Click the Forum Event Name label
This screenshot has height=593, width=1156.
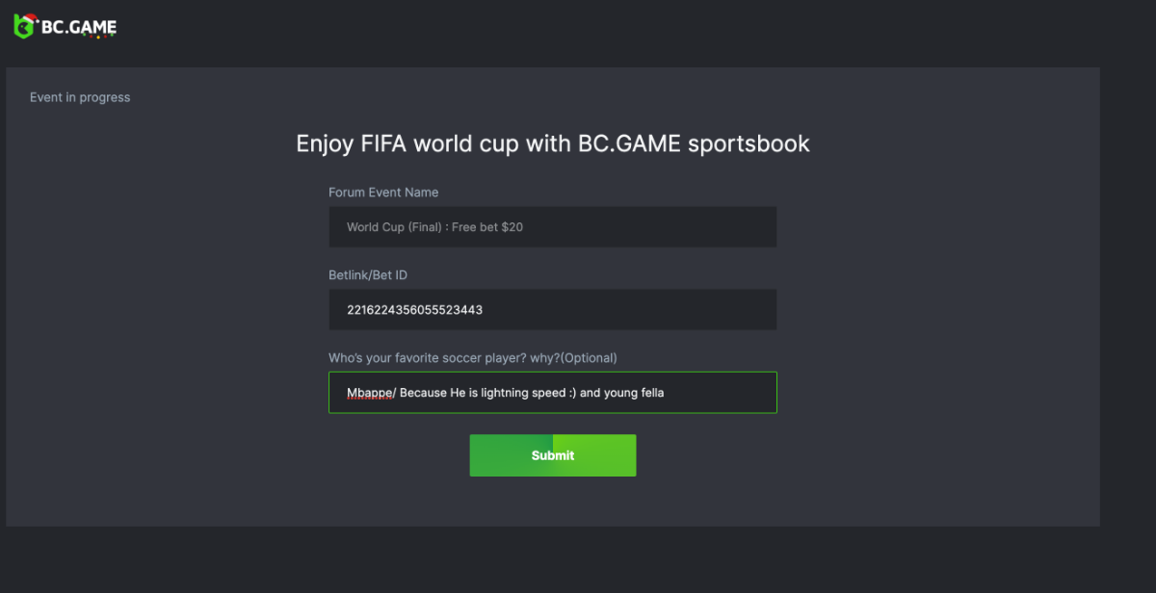(x=383, y=193)
